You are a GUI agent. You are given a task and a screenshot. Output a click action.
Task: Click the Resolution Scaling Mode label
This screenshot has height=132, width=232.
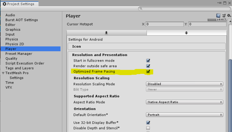(x=94, y=84)
